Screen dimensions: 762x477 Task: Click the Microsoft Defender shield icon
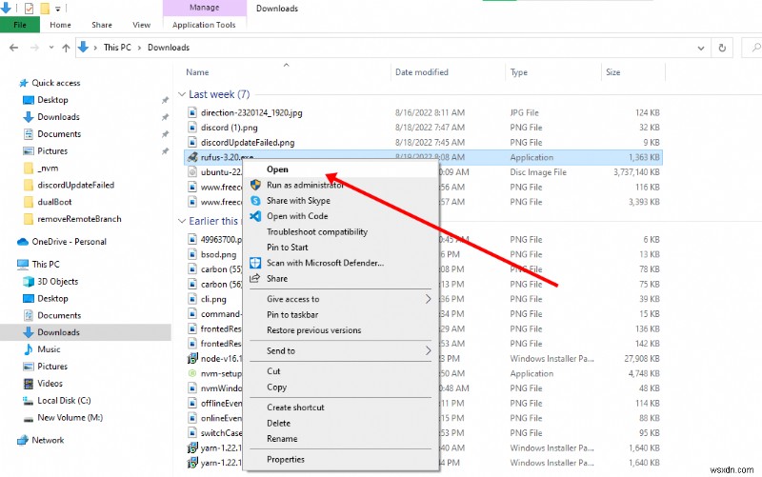[x=255, y=263]
